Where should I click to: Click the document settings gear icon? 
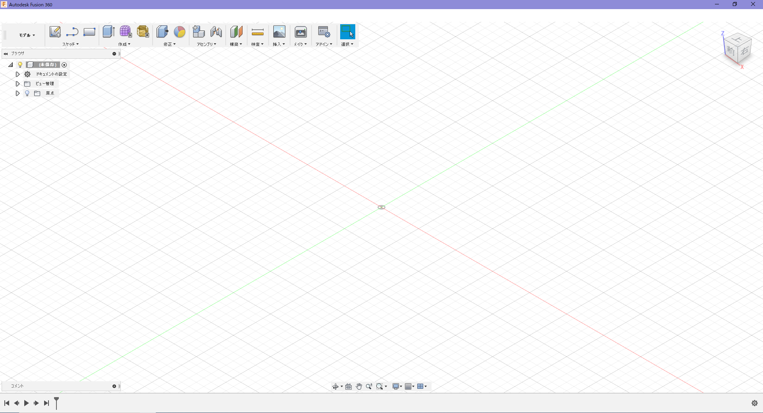(x=27, y=74)
